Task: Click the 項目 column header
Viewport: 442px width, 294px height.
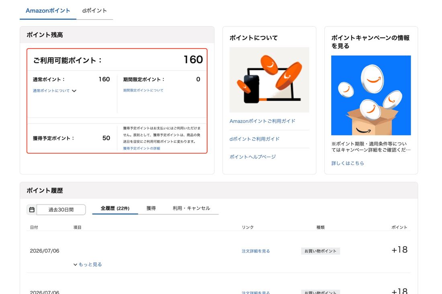Action: [78, 227]
